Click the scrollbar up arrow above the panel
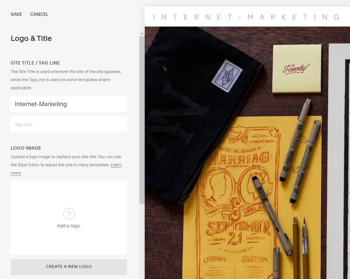The image size is (350, 279). tap(142, 34)
